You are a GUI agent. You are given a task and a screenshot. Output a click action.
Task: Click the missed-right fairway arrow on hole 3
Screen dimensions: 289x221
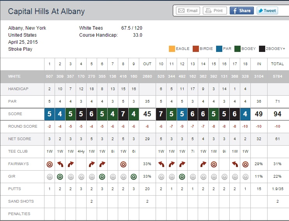click(71, 164)
